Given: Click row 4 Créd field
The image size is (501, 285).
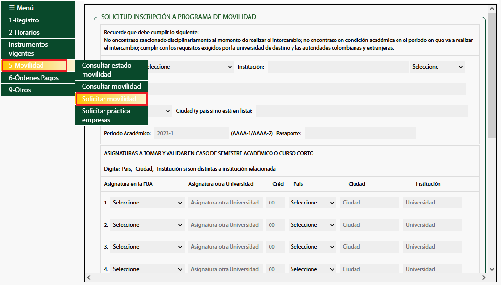Looking at the screenshot, I should [x=275, y=269].
